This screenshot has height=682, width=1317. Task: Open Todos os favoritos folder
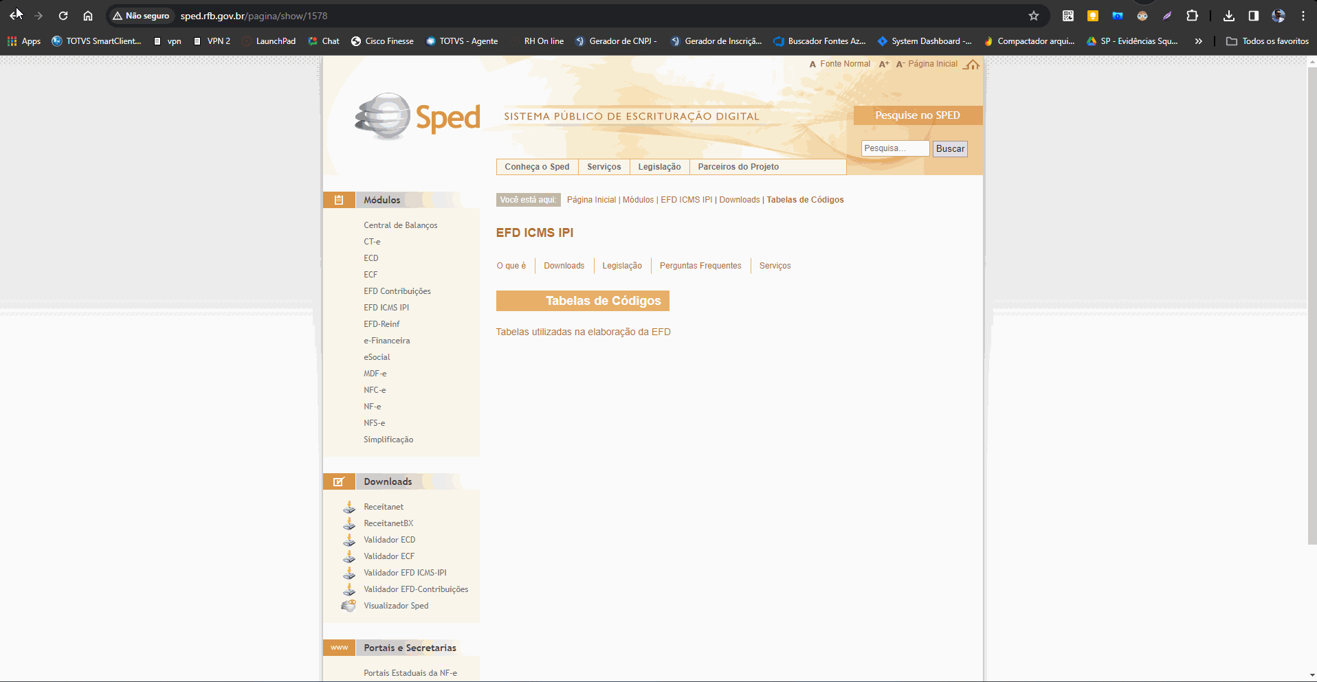click(1268, 41)
